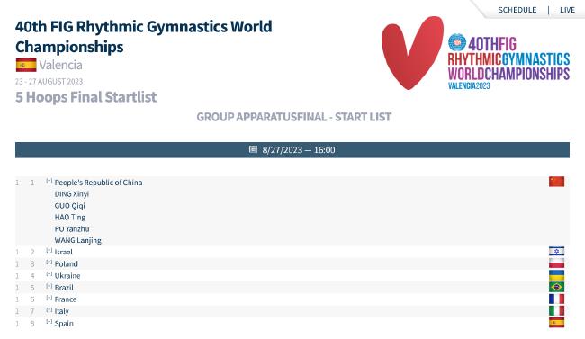Screen dimensions: 585x339
Task: Select gymnast WANG Lanjing
Action: pos(78,241)
